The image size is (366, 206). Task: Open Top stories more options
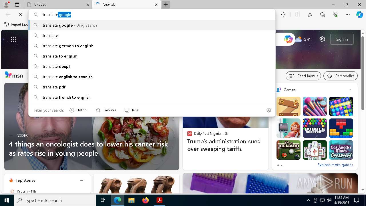[81, 180]
